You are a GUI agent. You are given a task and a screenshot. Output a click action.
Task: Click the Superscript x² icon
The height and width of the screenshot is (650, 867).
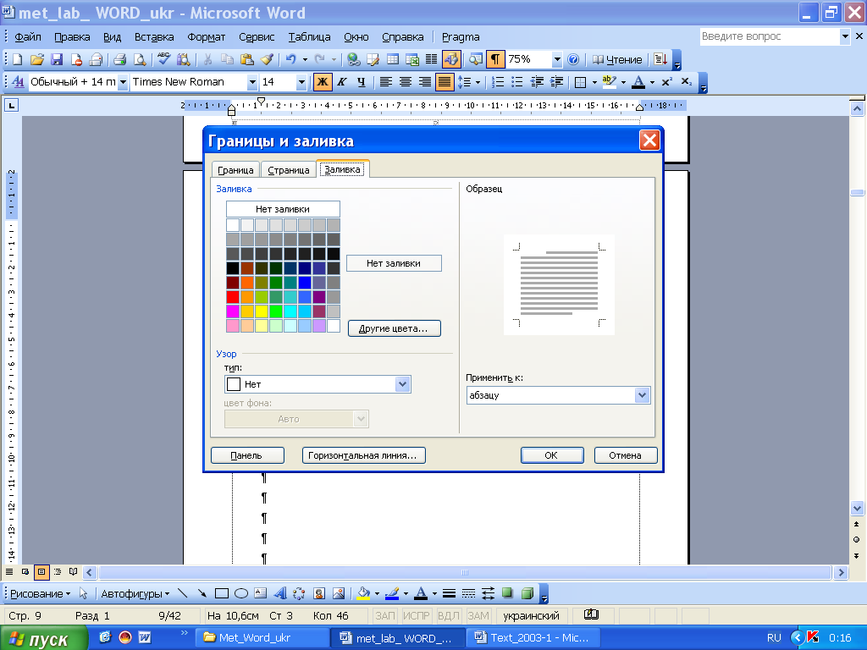point(667,82)
